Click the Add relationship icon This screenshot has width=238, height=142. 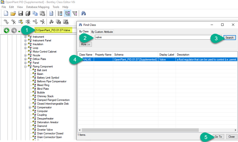tap(35, 22)
